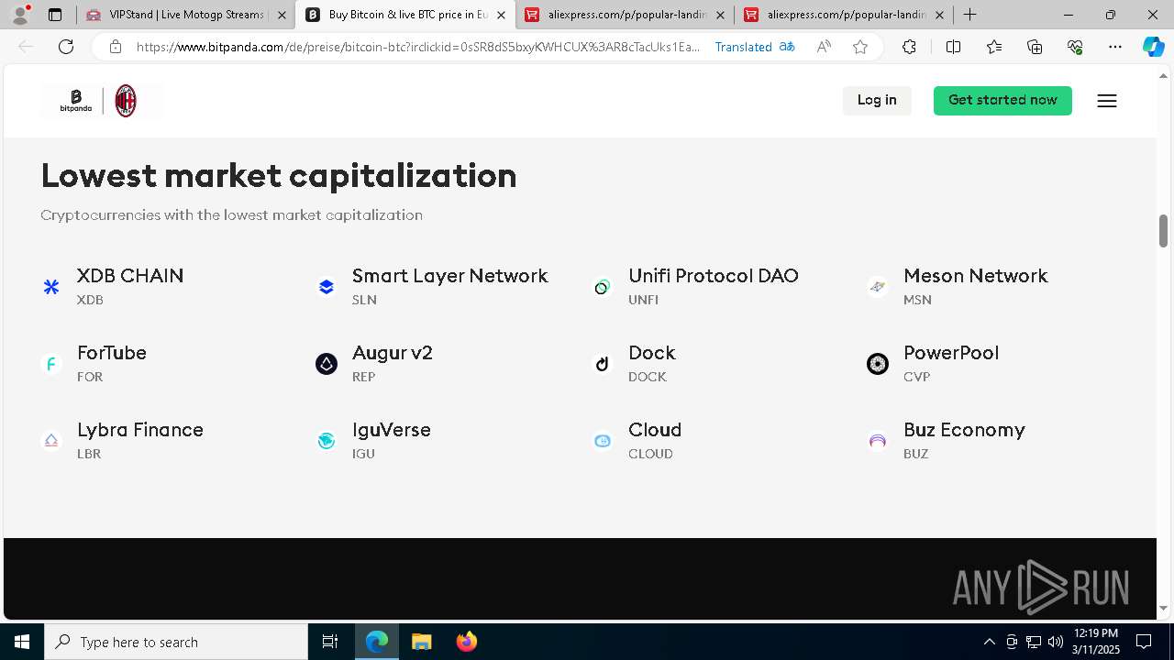Open the ForTube link
Screen dimensions: 1174x660
112,353
